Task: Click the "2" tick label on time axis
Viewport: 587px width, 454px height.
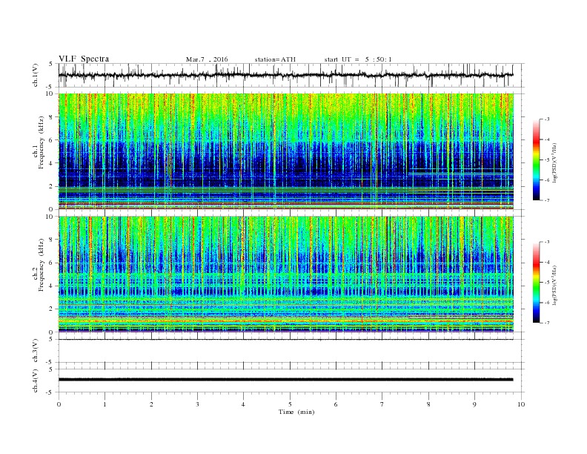Action: point(151,404)
